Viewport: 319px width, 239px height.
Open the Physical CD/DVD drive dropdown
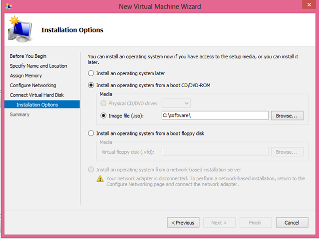point(176,103)
